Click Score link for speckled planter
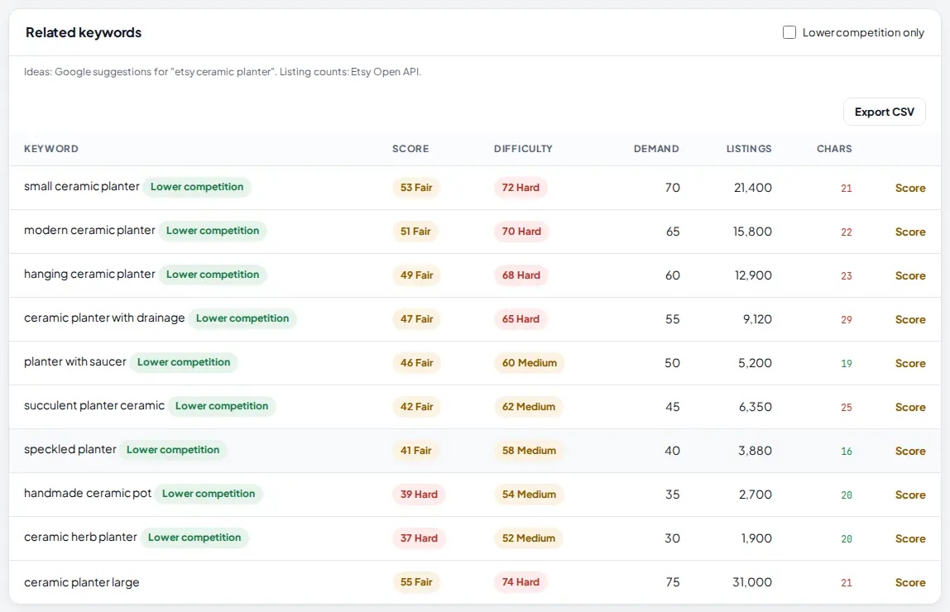950x612 pixels. 910,451
